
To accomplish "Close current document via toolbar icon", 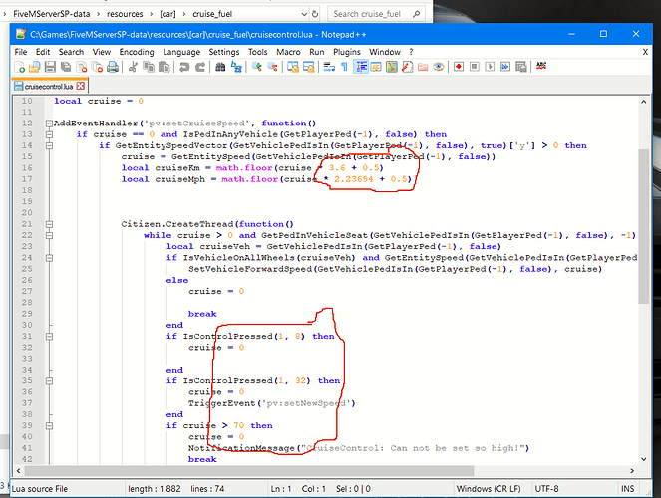I will (x=82, y=67).
